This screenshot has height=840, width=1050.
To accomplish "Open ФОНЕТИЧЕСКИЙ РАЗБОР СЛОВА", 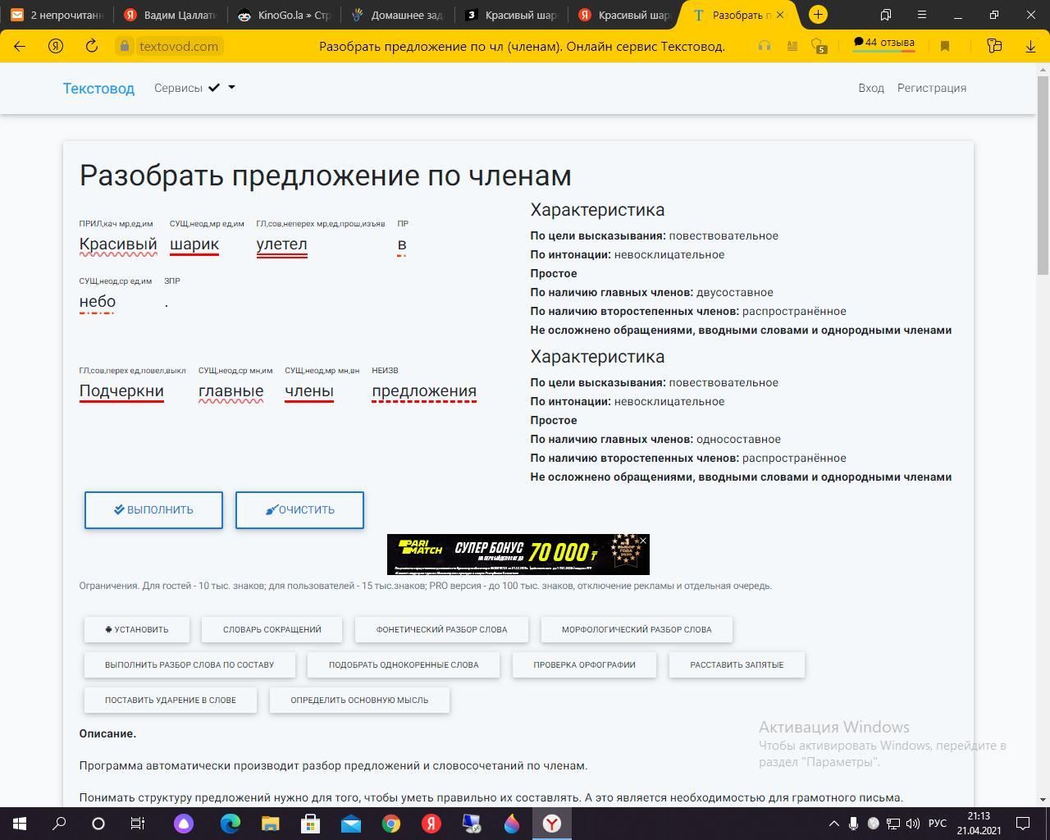I will (x=441, y=629).
